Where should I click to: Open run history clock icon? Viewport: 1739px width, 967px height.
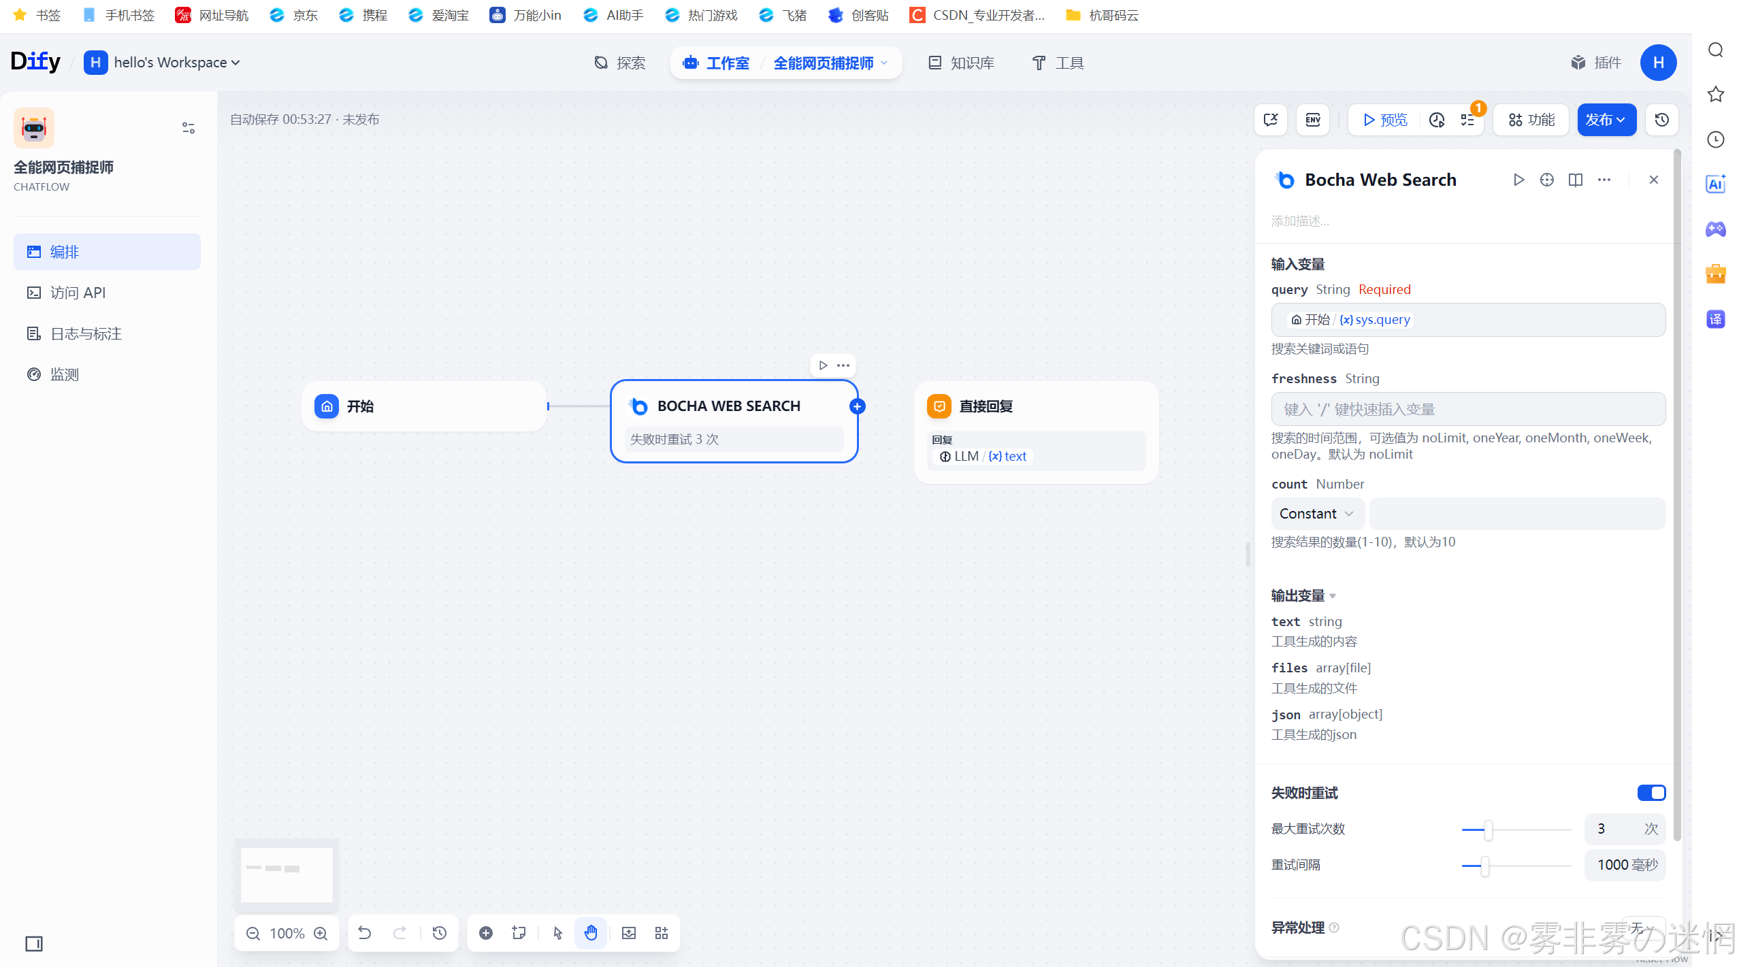click(1437, 120)
